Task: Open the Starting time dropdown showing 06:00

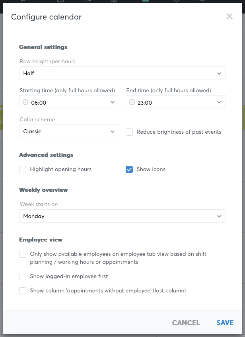Action: click(x=69, y=102)
